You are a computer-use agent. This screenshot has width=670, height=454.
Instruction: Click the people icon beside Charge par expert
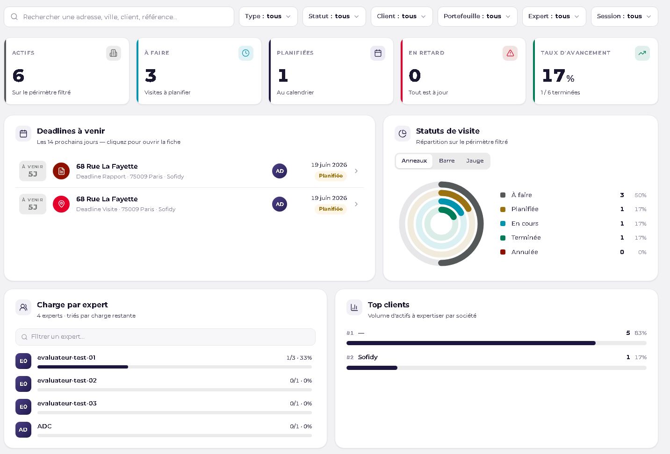tap(23, 307)
